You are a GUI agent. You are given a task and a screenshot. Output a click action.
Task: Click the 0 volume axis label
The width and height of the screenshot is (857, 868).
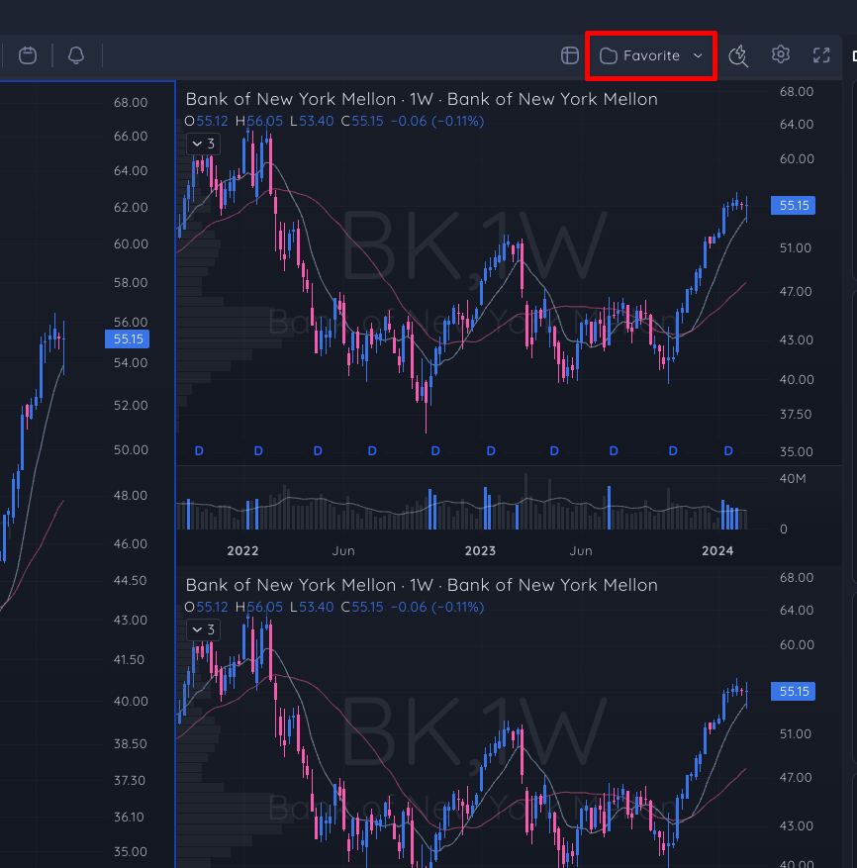(x=784, y=530)
